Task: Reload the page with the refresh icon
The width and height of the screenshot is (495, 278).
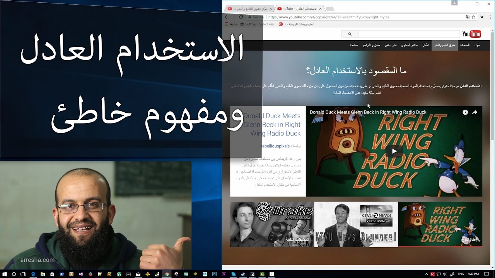Action: click(241, 17)
